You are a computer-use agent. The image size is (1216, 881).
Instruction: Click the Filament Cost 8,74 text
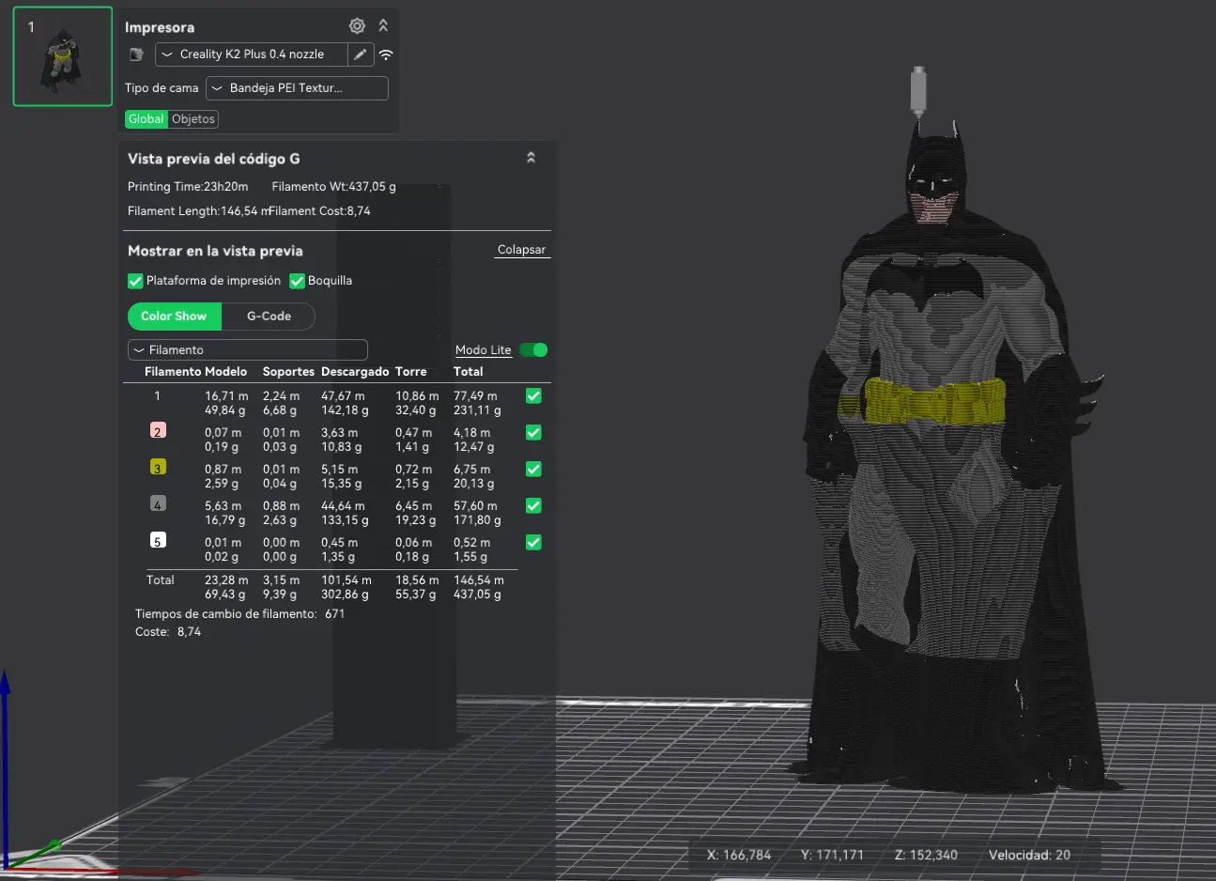(320, 211)
